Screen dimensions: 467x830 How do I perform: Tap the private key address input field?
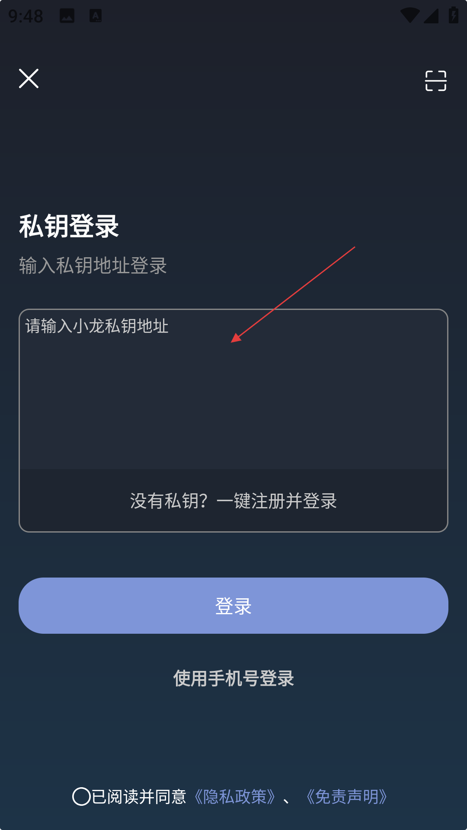[233, 389]
